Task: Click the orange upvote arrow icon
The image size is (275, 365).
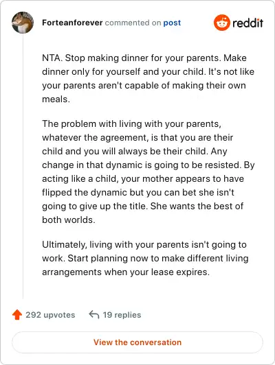Action: (x=17, y=315)
